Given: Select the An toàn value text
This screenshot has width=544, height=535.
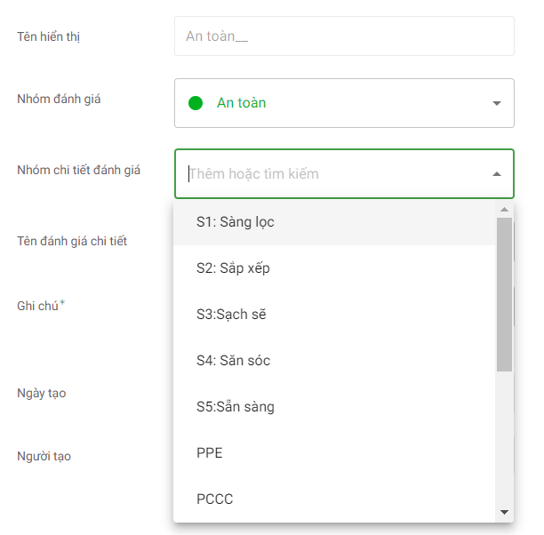Looking at the screenshot, I should pyautogui.click(x=241, y=103).
